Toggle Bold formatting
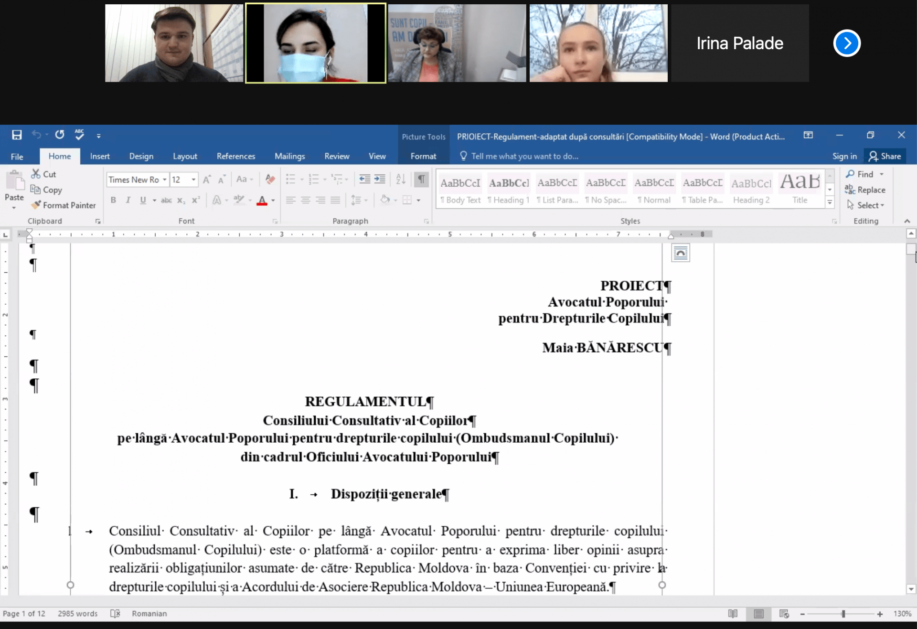 tap(113, 200)
